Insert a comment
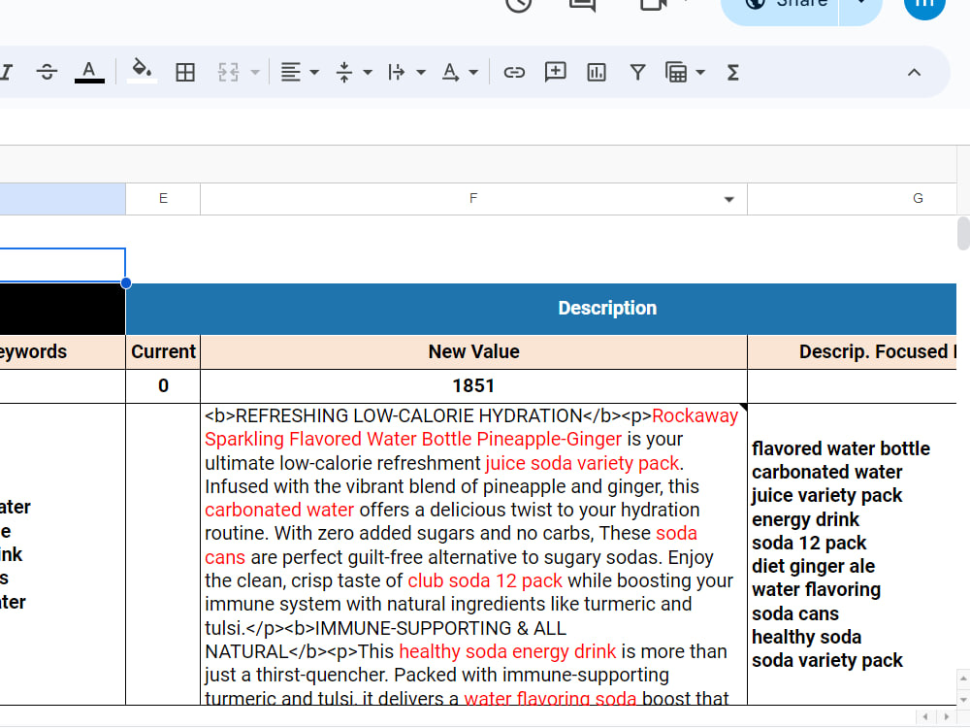Viewport: 970px width, 728px height. [x=556, y=73]
